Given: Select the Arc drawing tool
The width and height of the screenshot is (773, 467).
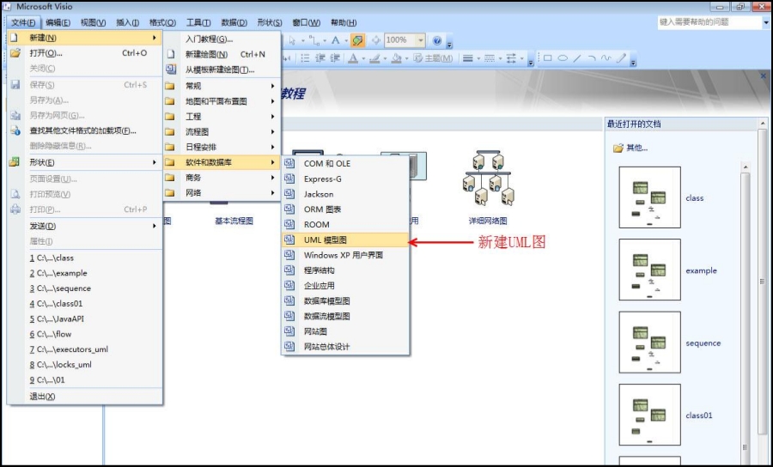Looking at the screenshot, I should pos(592,58).
